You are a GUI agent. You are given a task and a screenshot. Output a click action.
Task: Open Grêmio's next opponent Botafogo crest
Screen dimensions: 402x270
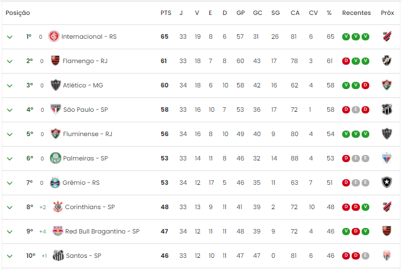(386, 183)
